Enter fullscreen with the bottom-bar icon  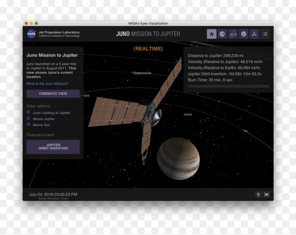pos(266,195)
